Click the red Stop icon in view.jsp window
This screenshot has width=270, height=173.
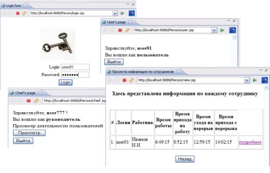click(x=125, y=80)
